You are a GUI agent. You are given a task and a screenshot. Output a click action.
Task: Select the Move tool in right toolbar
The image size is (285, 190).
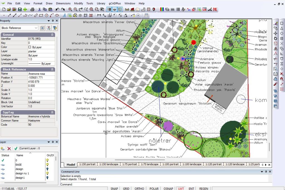pyautogui.click(x=276, y=33)
